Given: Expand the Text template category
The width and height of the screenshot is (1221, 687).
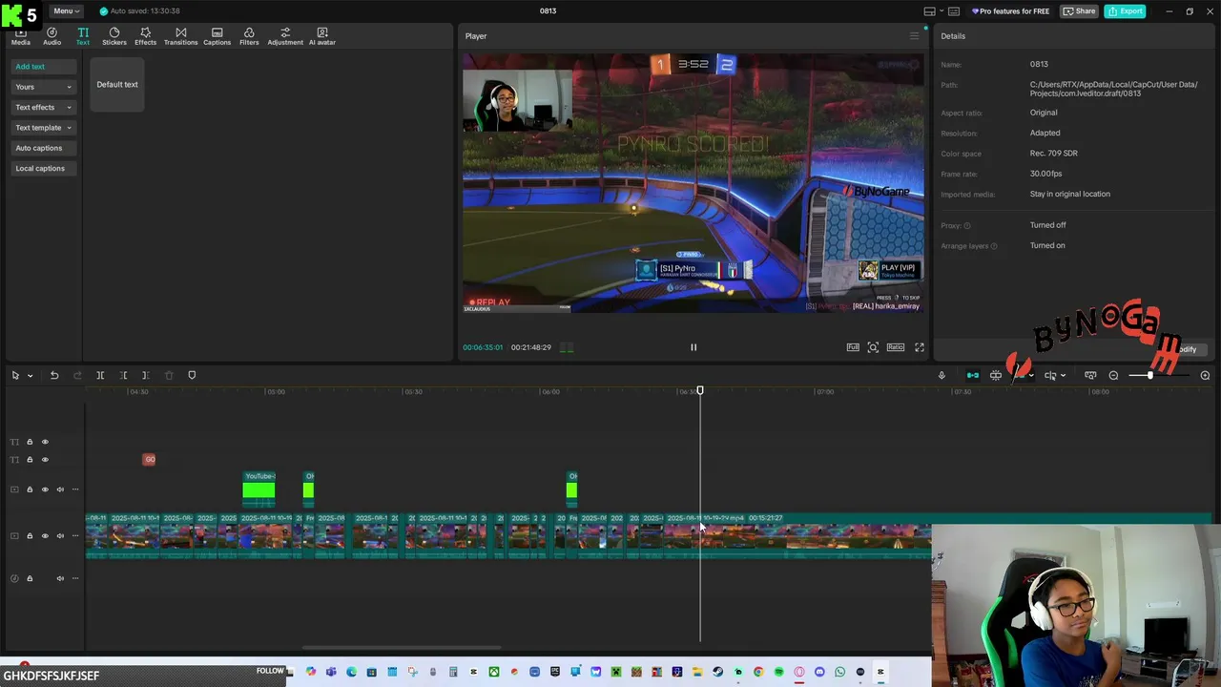Looking at the screenshot, I should [43, 128].
